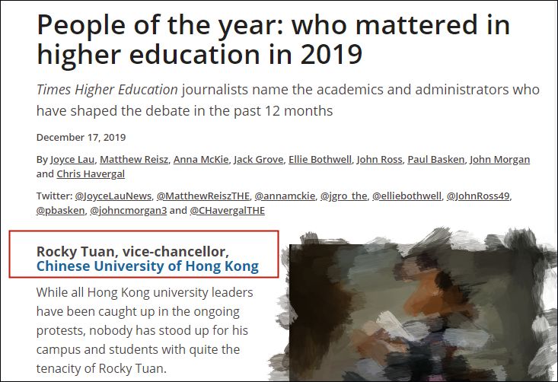This screenshot has width=558, height=382.
Task: Open John Ross author page
Action: point(379,159)
